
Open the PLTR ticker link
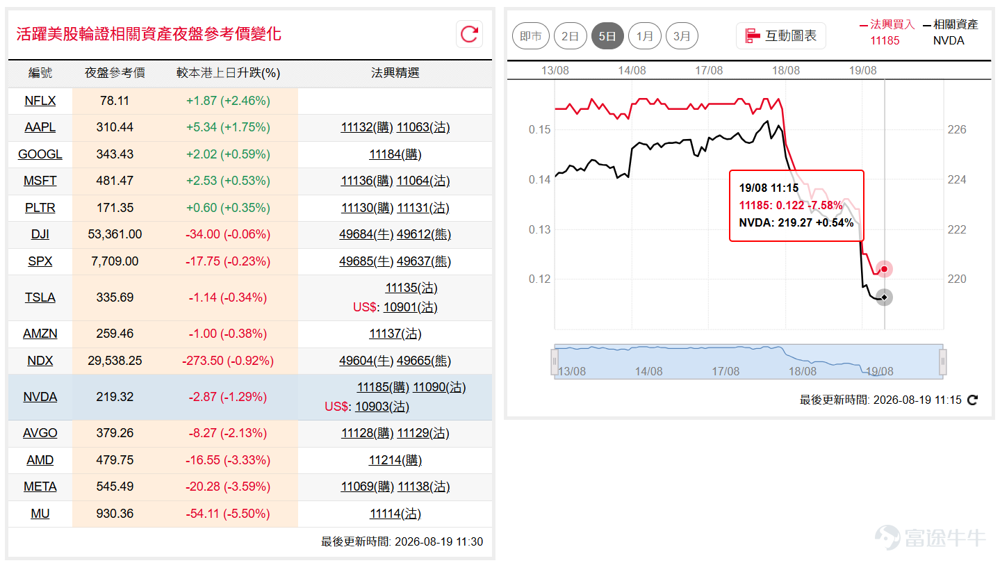pos(40,208)
